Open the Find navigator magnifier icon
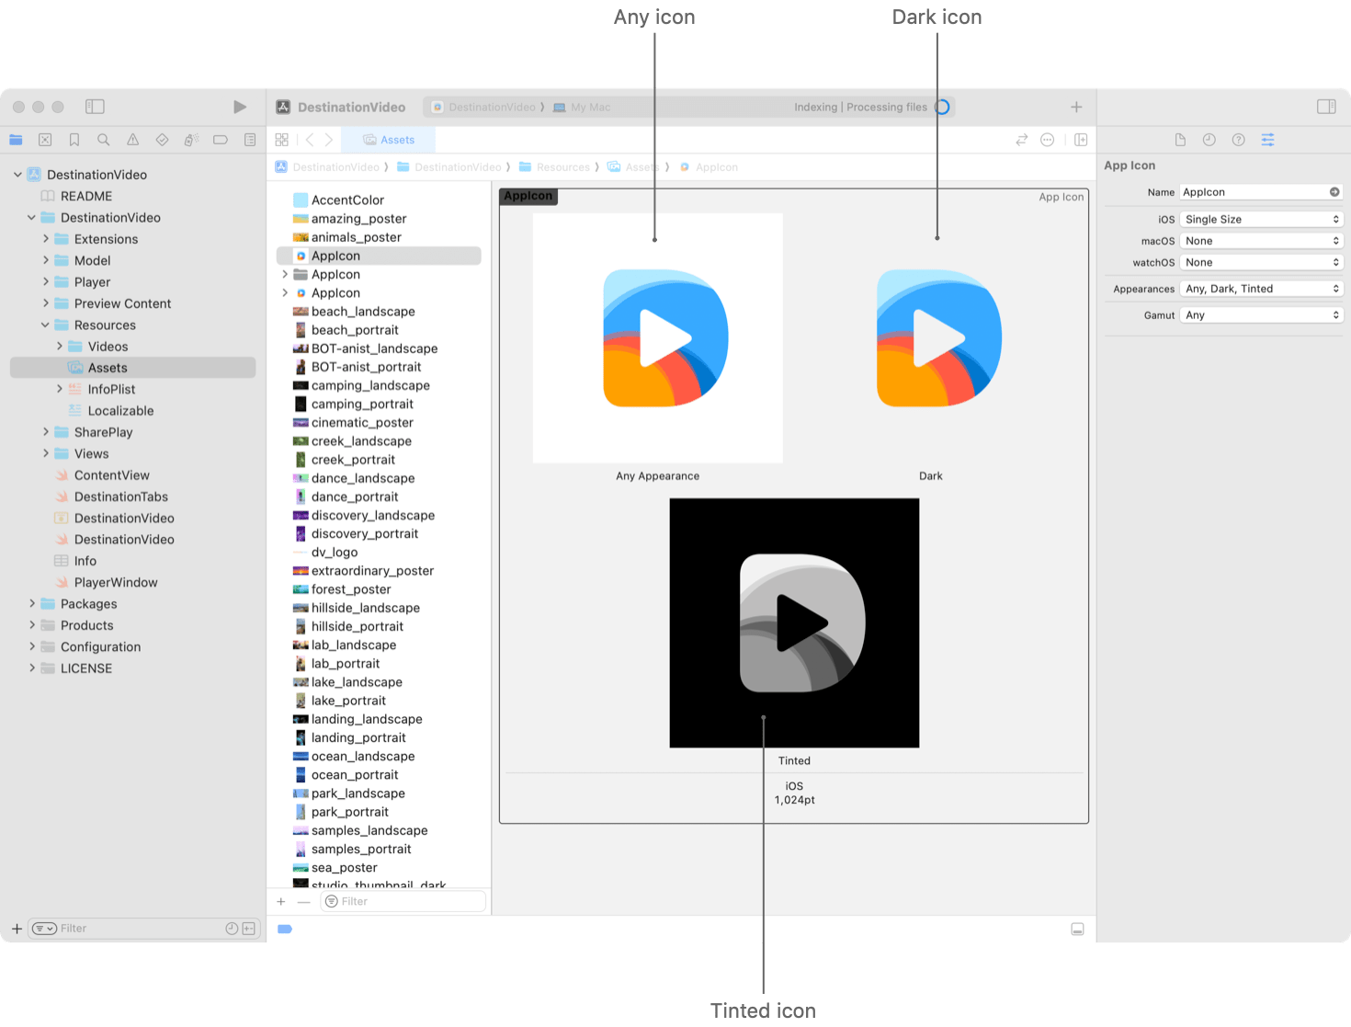The width and height of the screenshot is (1351, 1027). tap(104, 140)
